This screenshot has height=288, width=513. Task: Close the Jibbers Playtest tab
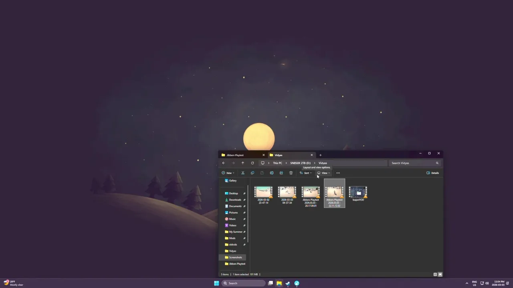coord(263,155)
